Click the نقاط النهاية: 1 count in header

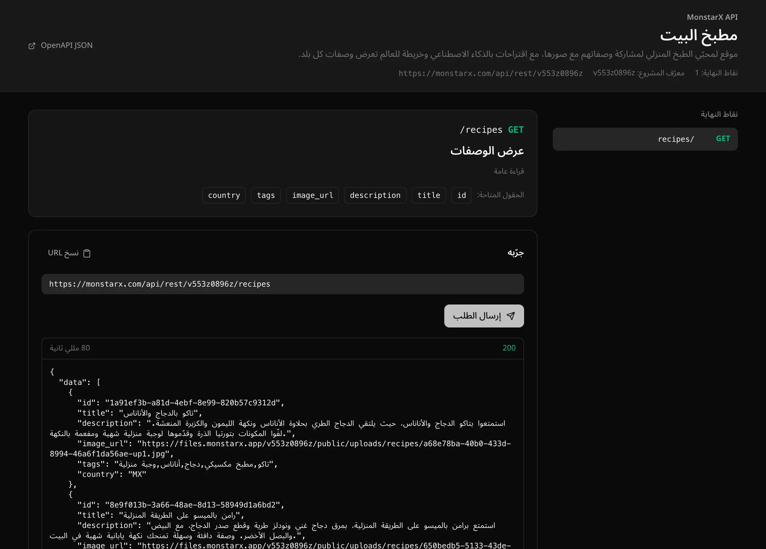coord(716,73)
